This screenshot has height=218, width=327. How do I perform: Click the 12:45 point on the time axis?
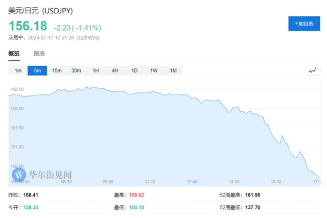click(192, 181)
